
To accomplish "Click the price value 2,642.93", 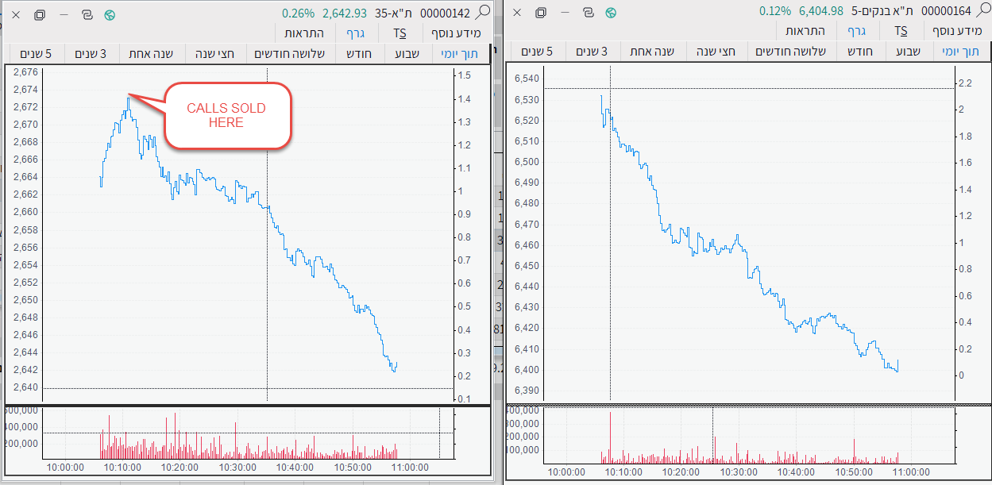I will [x=345, y=13].
